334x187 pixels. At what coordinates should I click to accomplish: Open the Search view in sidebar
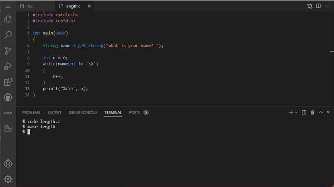pyautogui.click(x=8, y=35)
